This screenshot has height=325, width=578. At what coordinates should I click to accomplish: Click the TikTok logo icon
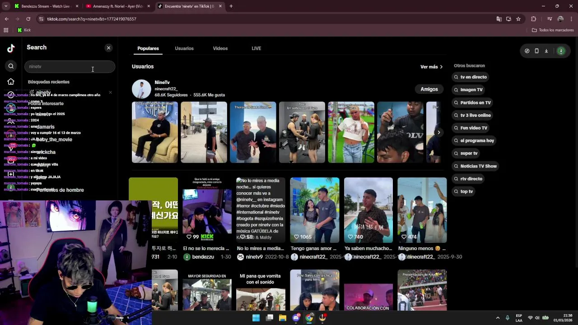point(11,48)
